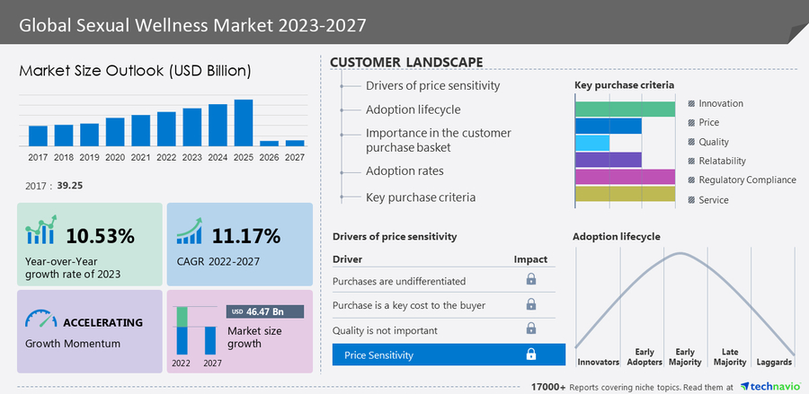The image size is (809, 394).
Task: Toggle the Regulatory Compliance legend entry
Action: coord(691,180)
